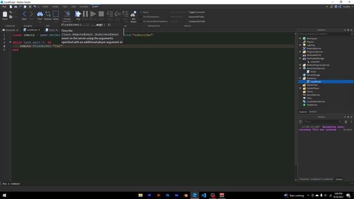Select TestService in the Explorer
The image size is (354, 199).
312,105
